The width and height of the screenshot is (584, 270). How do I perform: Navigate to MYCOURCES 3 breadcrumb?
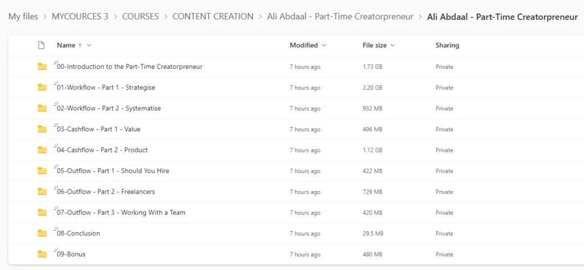pos(80,16)
